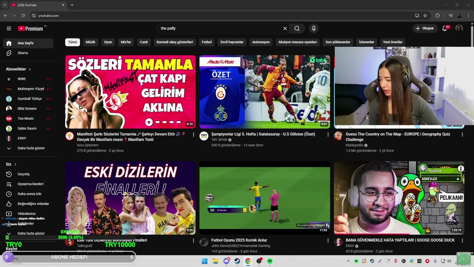Viewport: 474px width, 267px height.
Task: Open Chrome tab search dropdown arrow
Action: point(4,5)
